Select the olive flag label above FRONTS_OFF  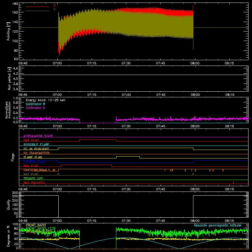click(x=31, y=174)
